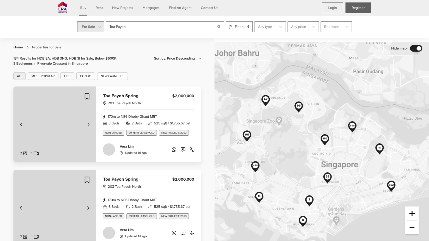
Task: Select the HDB filter tab
Action: click(x=67, y=76)
